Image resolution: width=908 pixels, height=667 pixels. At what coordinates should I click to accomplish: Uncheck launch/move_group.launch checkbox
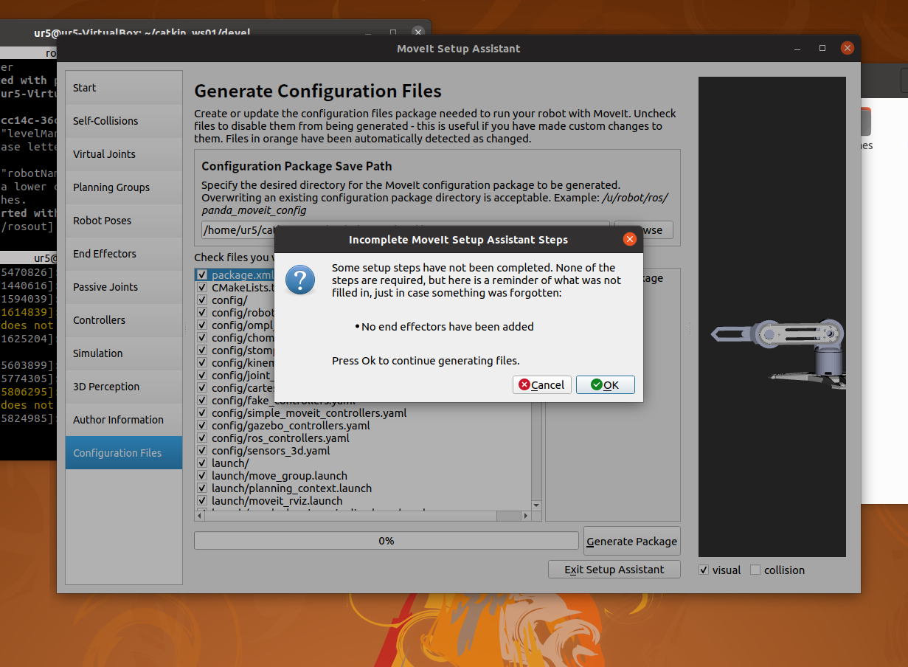(202, 476)
